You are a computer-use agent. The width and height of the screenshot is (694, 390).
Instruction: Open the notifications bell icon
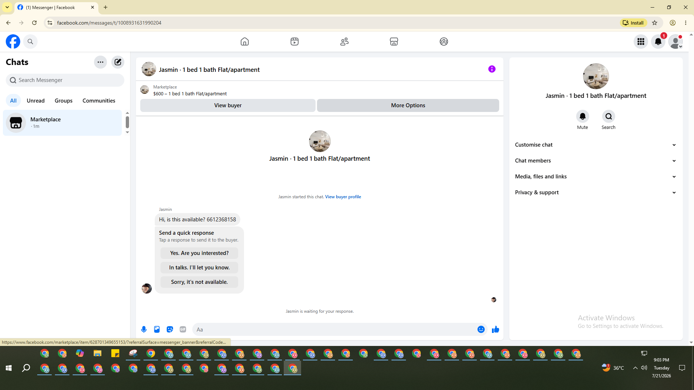658,42
